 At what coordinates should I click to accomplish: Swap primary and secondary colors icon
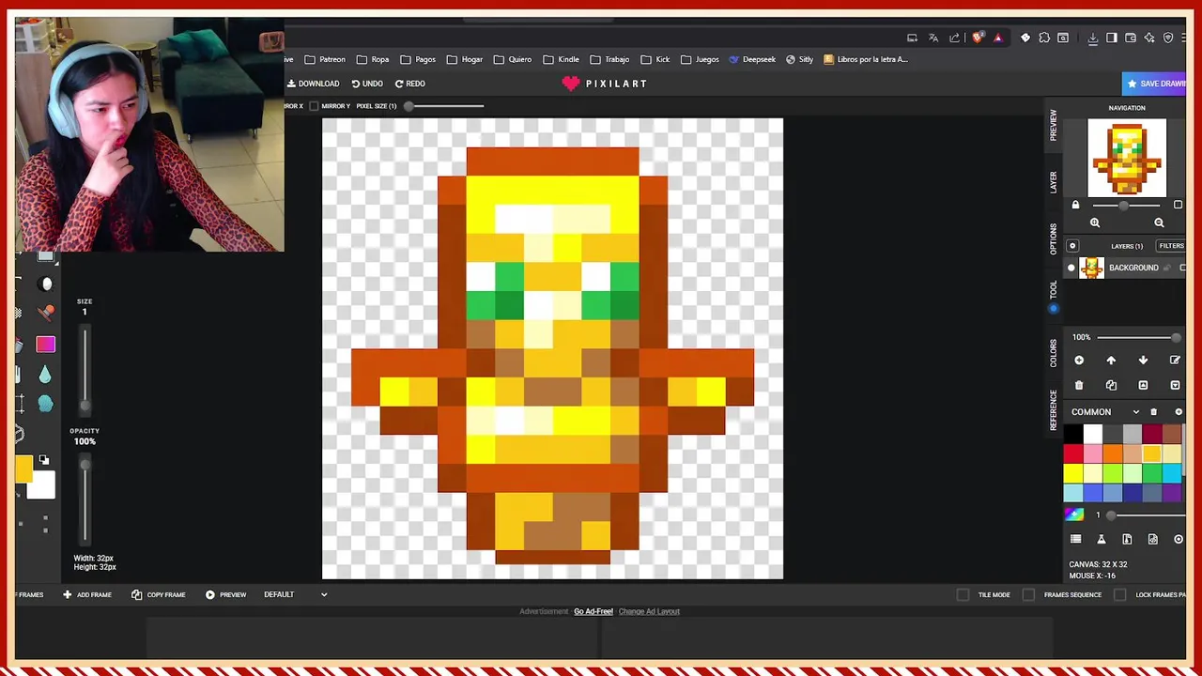(x=43, y=460)
